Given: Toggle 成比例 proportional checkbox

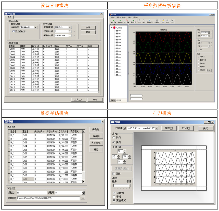Looking at the screenshot, I should coord(114,193).
